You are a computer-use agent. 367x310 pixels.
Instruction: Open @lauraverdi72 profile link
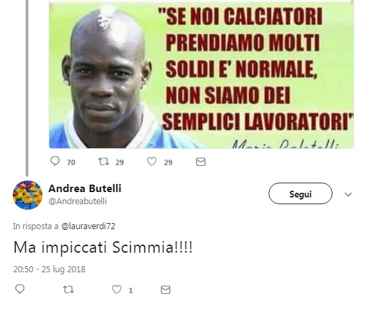(88, 226)
